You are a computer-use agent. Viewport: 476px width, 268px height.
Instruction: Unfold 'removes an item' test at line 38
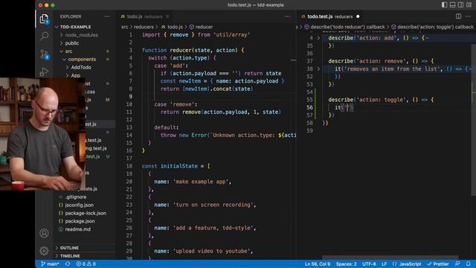pyautogui.click(x=318, y=69)
